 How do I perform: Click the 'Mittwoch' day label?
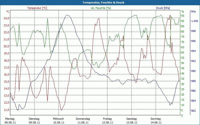tap(58, 119)
